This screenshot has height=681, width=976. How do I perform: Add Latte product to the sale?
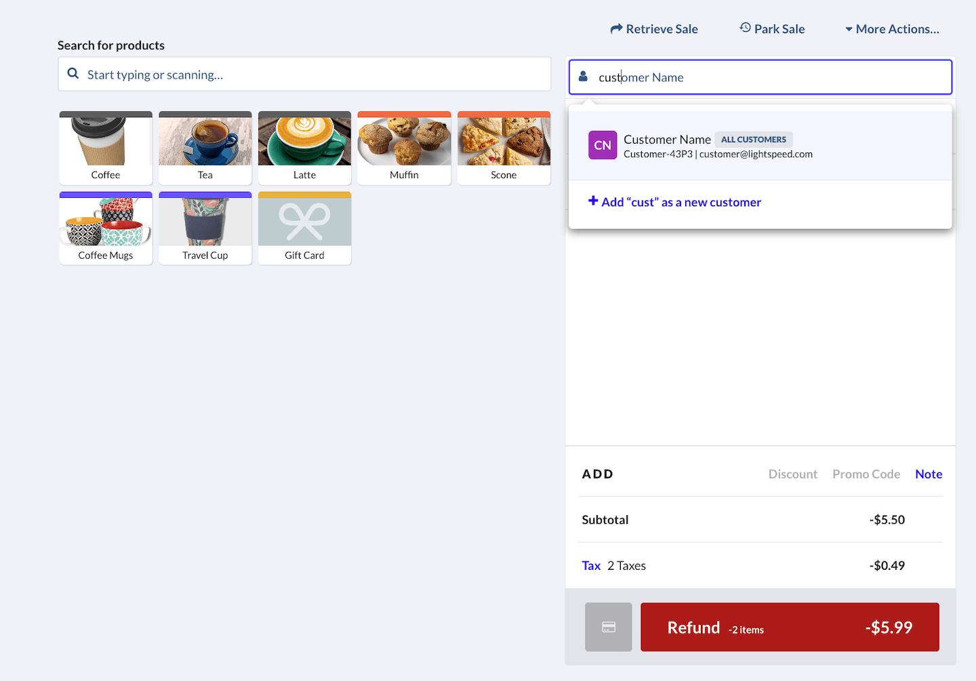click(x=304, y=148)
